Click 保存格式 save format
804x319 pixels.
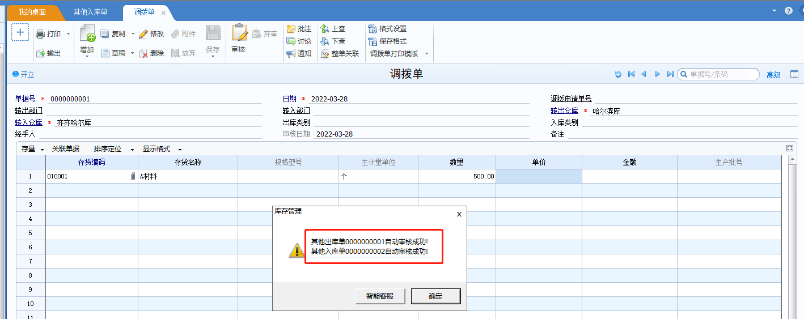tap(387, 41)
